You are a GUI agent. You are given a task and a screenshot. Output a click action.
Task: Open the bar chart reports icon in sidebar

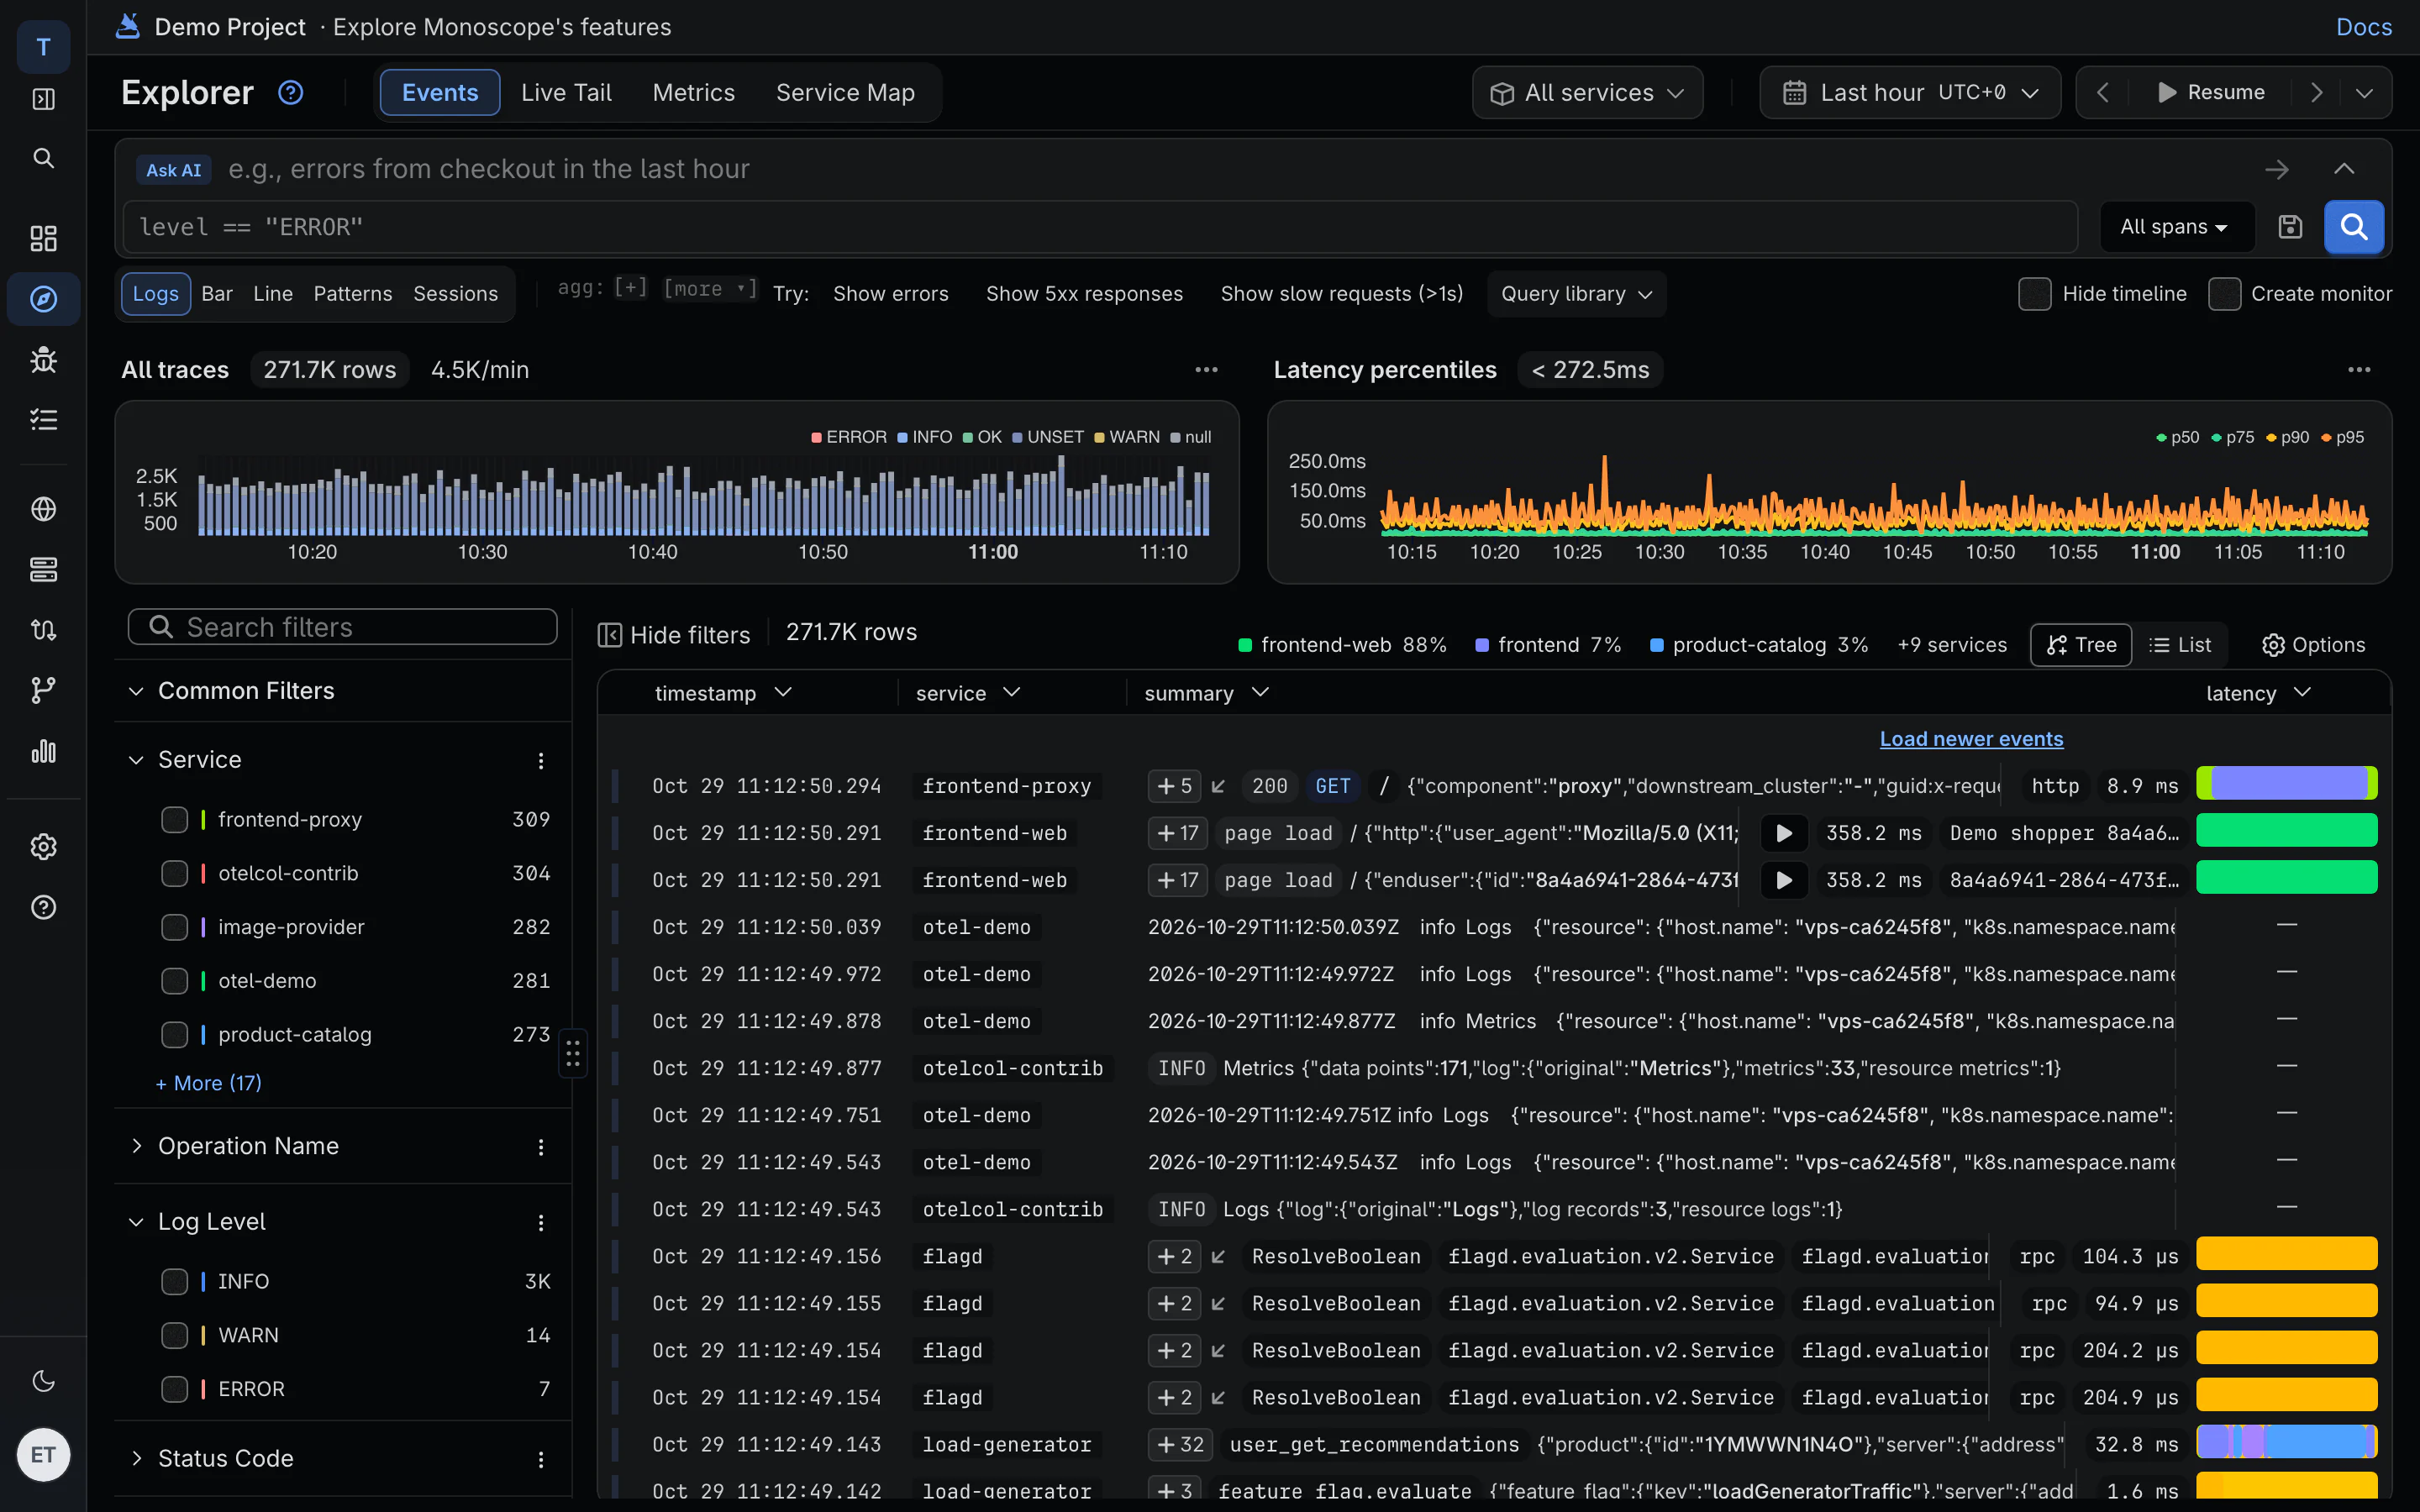click(x=43, y=751)
